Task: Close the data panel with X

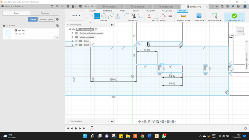Action: (x=62, y=6)
